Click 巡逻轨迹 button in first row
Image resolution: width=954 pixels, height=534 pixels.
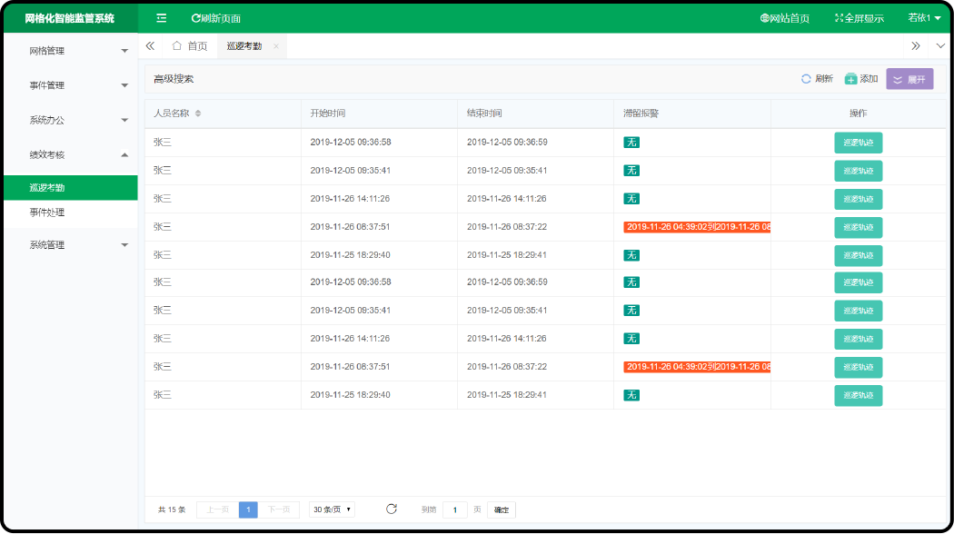point(858,143)
